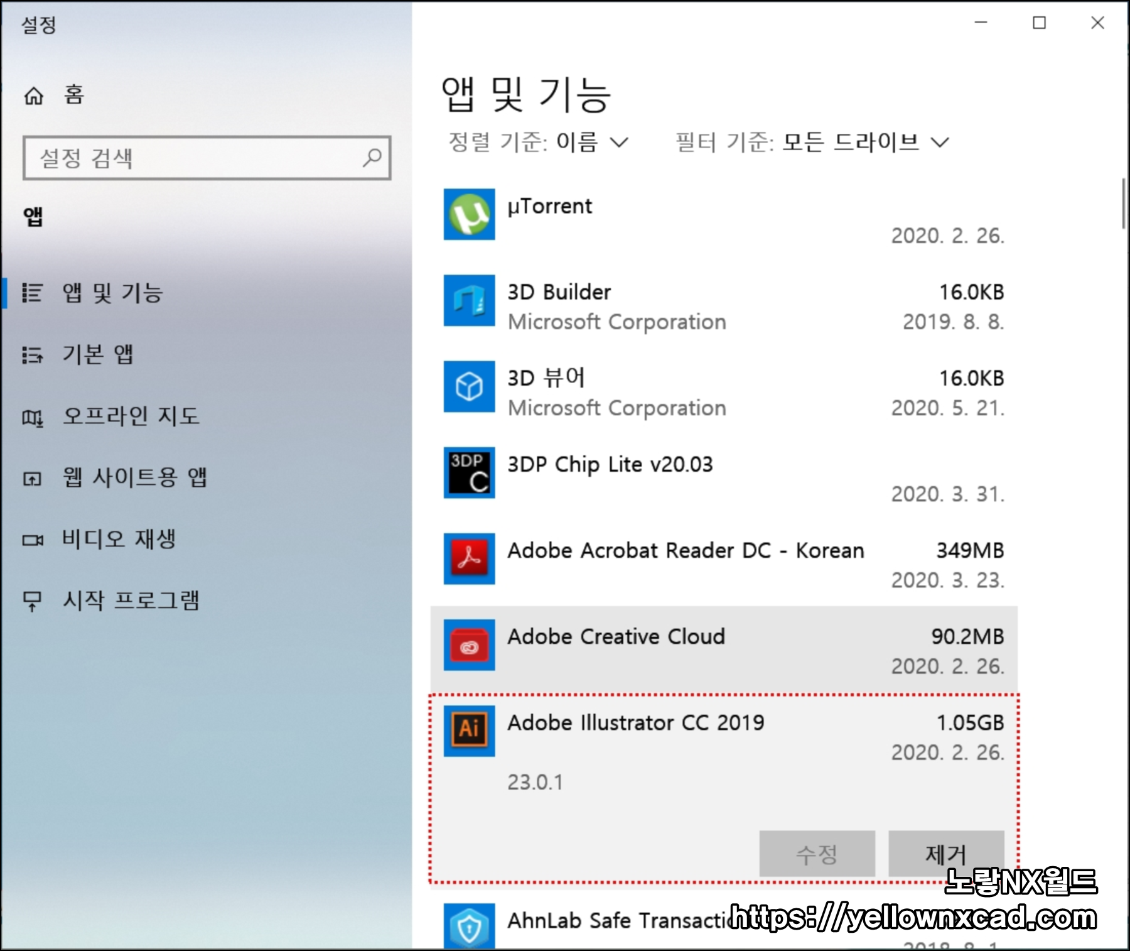The height and width of the screenshot is (951, 1130).
Task: Click the home icon beside 홈
Action: pyautogui.click(x=34, y=95)
